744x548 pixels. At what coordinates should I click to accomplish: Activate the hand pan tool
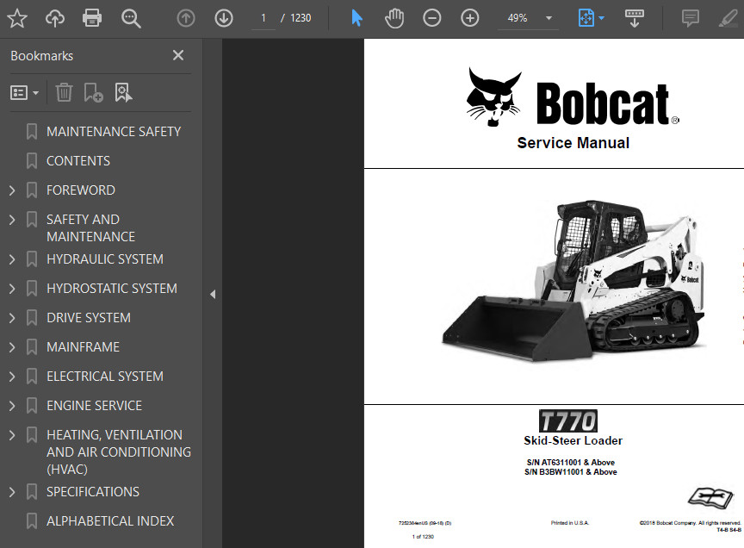394,18
